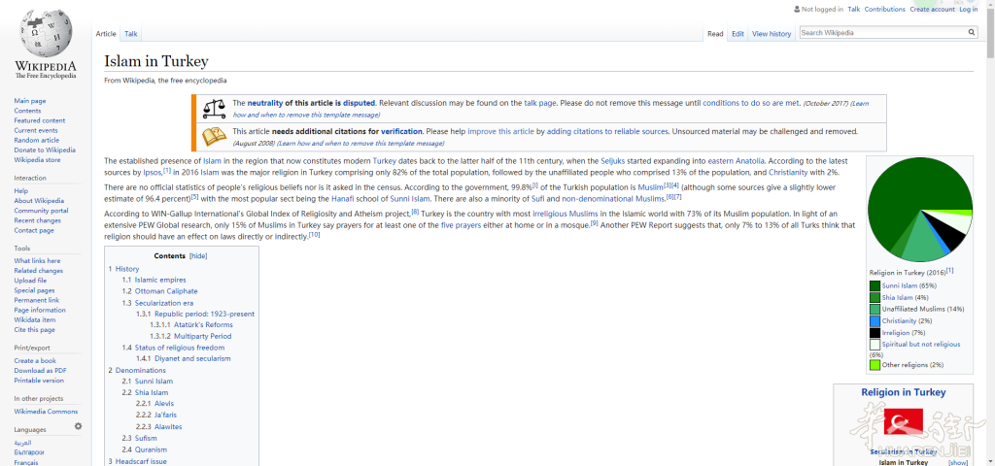This screenshot has width=995, height=466.
Task: Open the Languages settings gear icon
Action: 79,426
